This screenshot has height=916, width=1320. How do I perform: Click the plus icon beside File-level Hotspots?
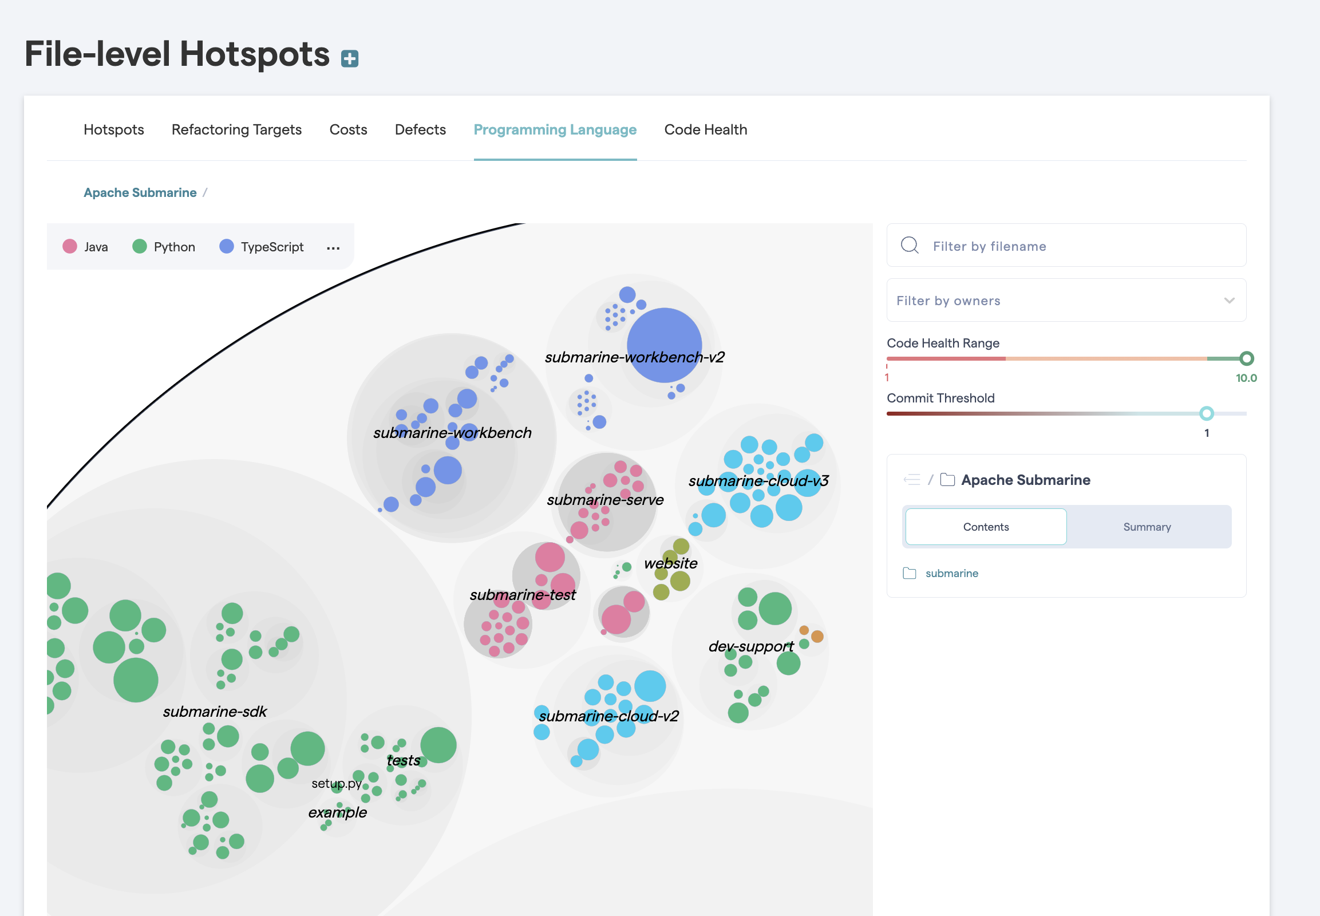pyautogui.click(x=350, y=58)
